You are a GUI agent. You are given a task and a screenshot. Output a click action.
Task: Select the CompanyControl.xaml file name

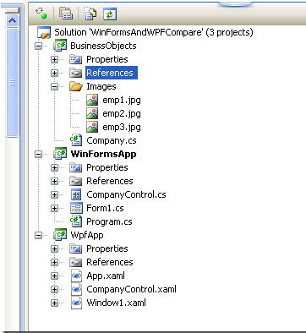(x=131, y=289)
